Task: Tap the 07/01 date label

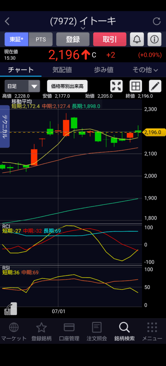Action: pyautogui.click(x=58, y=311)
